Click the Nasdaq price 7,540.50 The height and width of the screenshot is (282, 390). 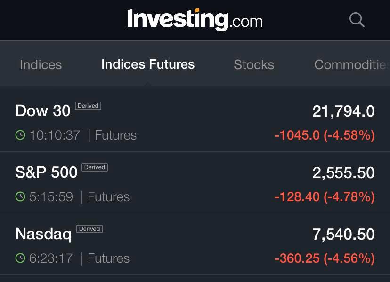click(x=343, y=234)
